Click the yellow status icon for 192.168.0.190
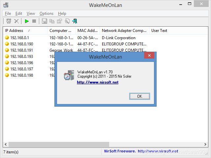 tap(7, 44)
